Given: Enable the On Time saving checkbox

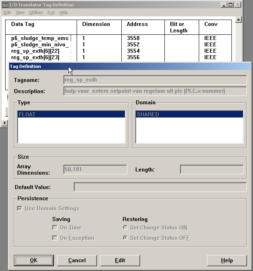Looking at the screenshot, I should 55,228.
